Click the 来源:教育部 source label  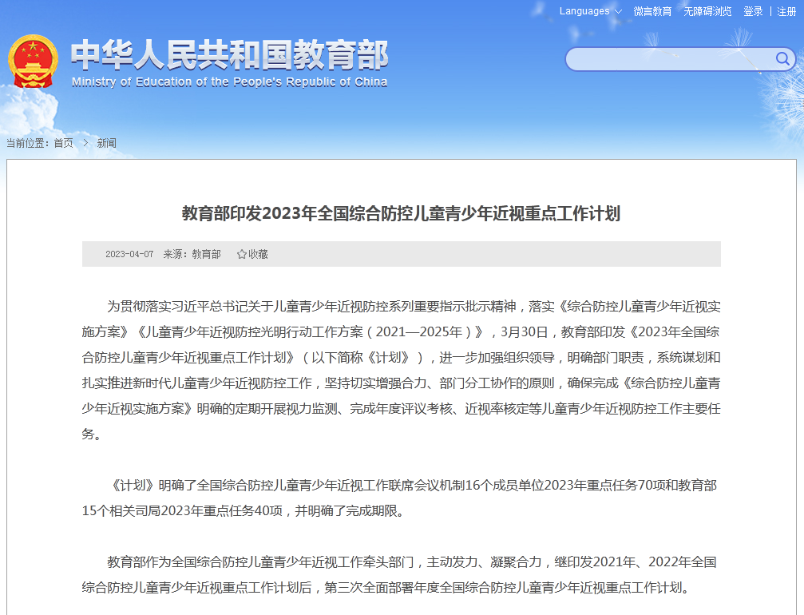click(x=192, y=254)
